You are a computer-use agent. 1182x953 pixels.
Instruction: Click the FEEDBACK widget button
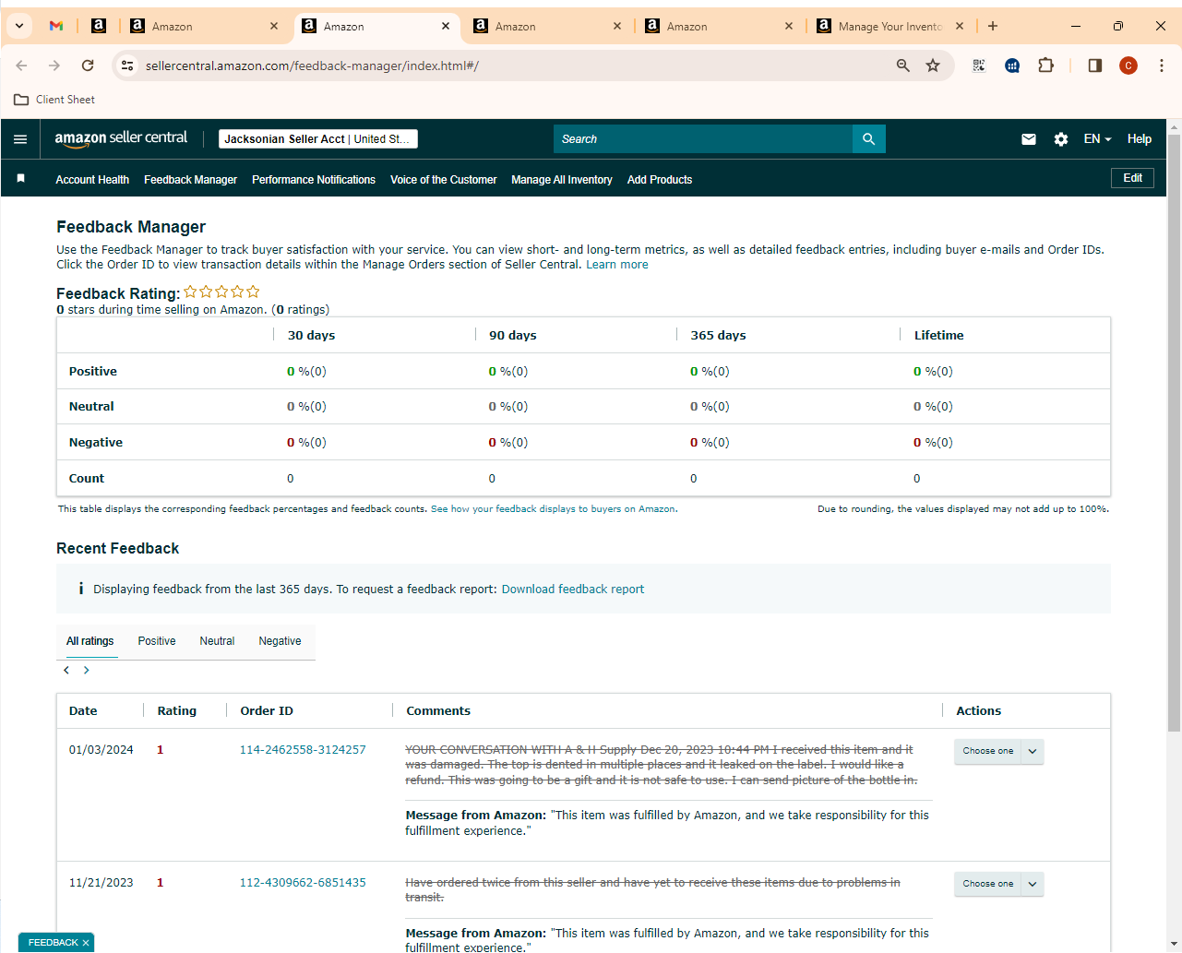[x=53, y=943]
